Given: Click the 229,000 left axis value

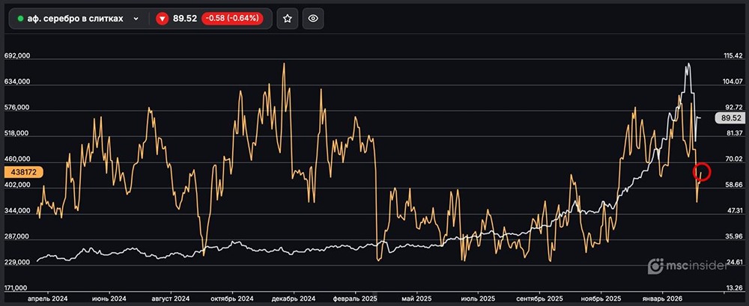Looking at the screenshot, I should 16,262.
